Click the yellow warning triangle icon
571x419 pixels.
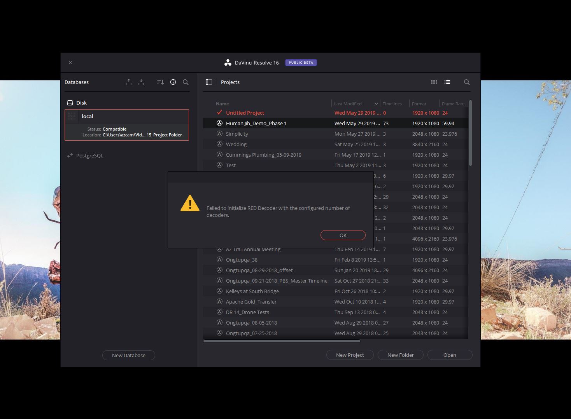click(x=190, y=203)
